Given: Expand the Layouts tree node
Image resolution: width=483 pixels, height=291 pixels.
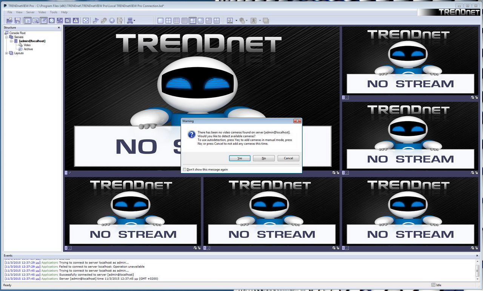Looking at the screenshot, I should (x=6, y=53).
